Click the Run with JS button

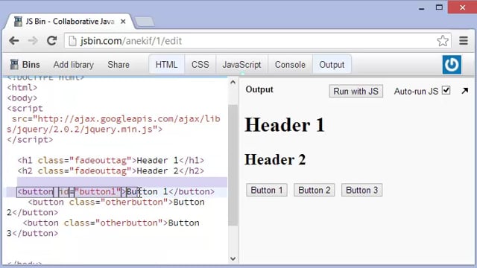(x=356, y=91)
